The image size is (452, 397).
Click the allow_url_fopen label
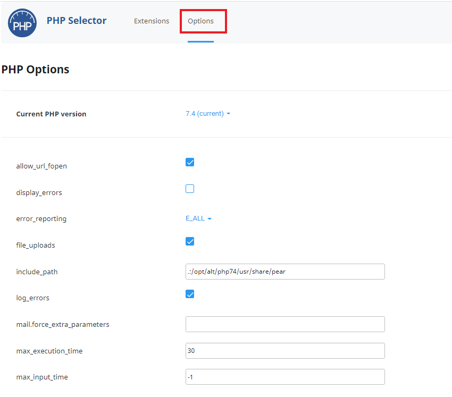[x=41, y=166]
